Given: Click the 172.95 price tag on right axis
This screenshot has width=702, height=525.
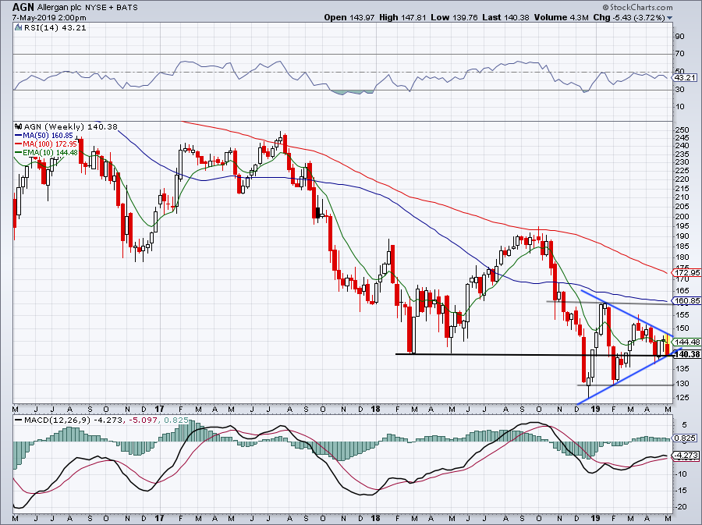Looking at the screenshot, I should coord(686,272).
